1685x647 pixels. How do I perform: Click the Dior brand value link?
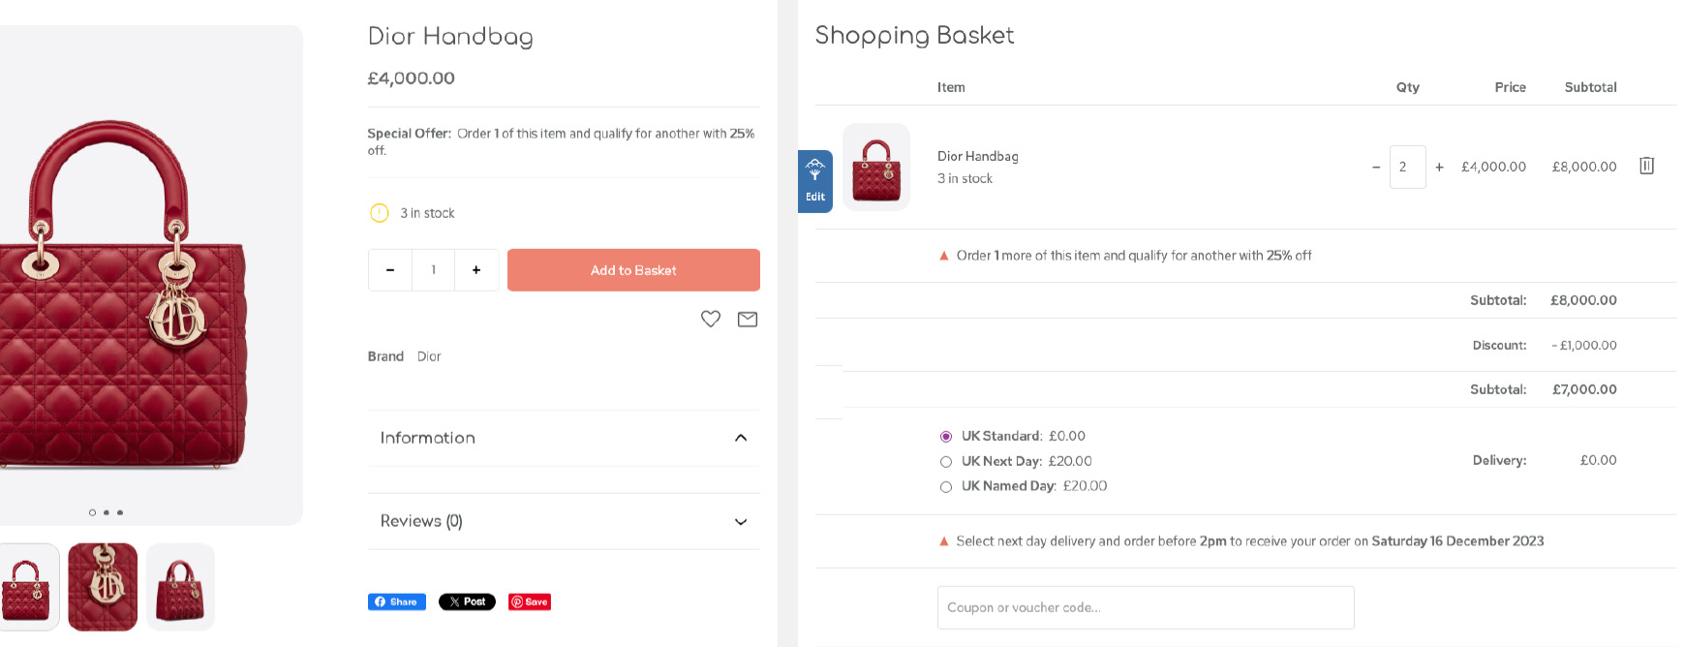tap(429, 356)
